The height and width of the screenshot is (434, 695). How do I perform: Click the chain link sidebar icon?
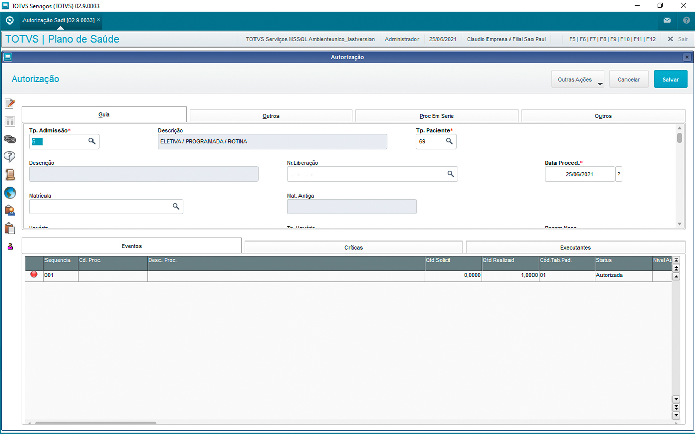(x=9, y=139)
